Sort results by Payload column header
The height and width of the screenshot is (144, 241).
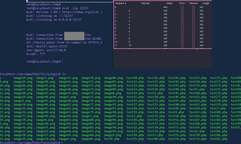[145, 3]
